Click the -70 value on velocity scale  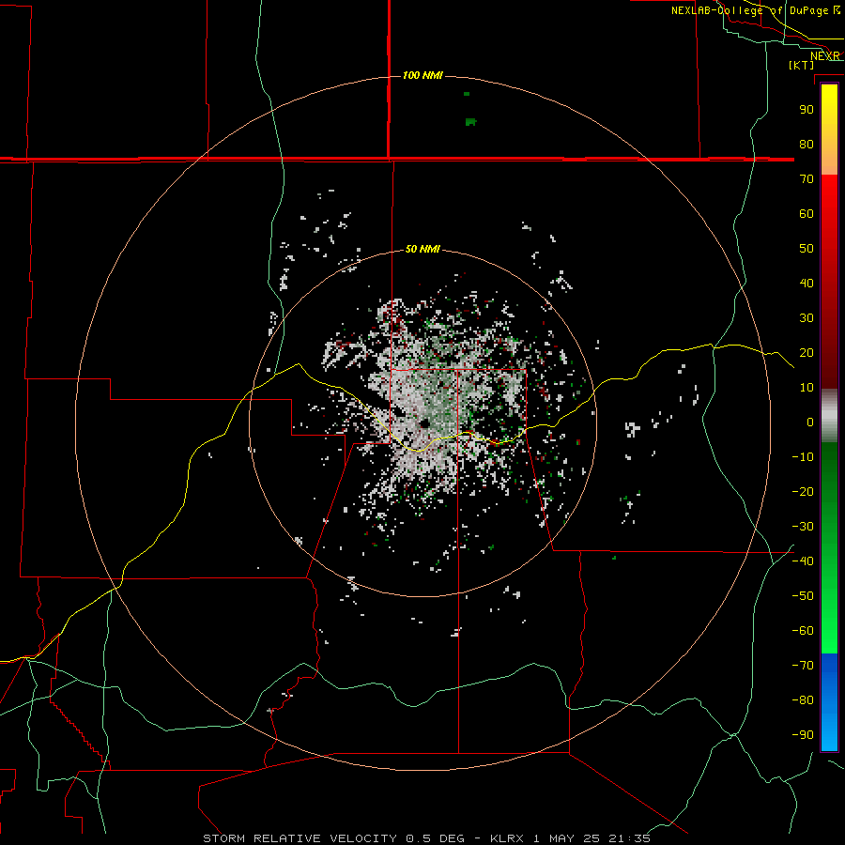point(803,665)
